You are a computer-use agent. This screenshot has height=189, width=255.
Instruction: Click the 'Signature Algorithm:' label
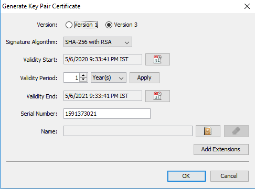click(x=31, y=42)
